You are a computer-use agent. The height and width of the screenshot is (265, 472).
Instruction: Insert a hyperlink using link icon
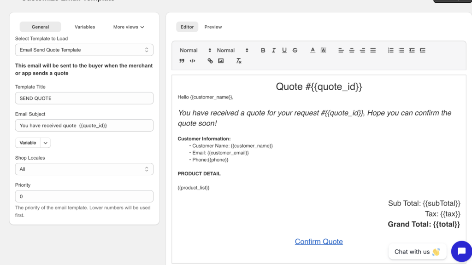[210, 61]
